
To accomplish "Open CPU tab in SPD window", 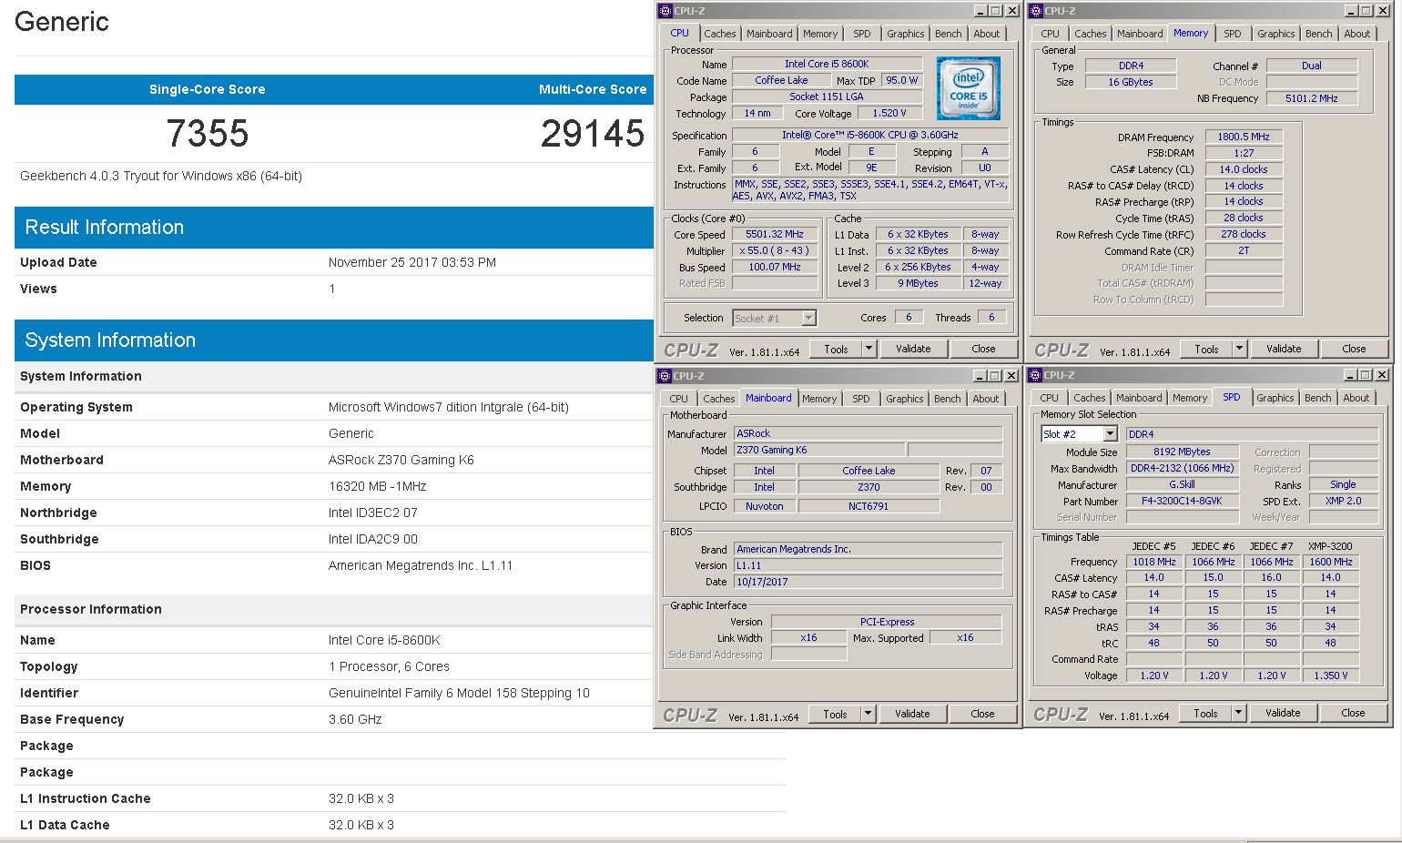I will pos(1050,398).
